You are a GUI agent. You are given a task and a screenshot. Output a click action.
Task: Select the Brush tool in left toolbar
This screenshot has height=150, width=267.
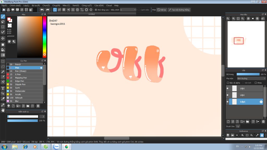click(3, 16)
